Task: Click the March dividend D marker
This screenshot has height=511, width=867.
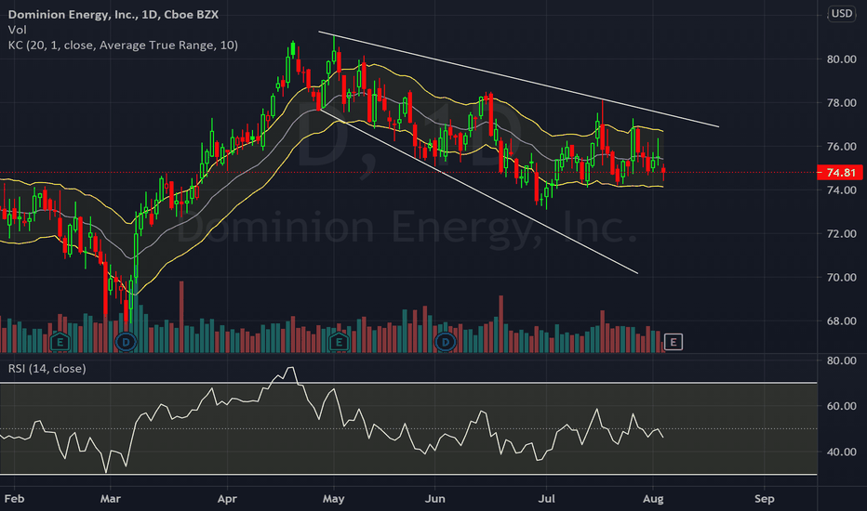Action: point(126,343)
